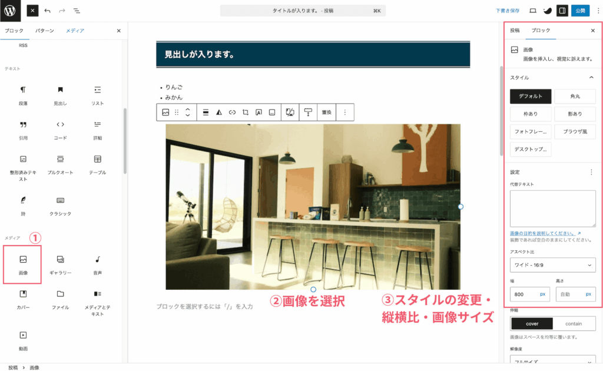The image size is (603, 371).
Task: Insert a File (ファイル) block
Action: [61, 300]
